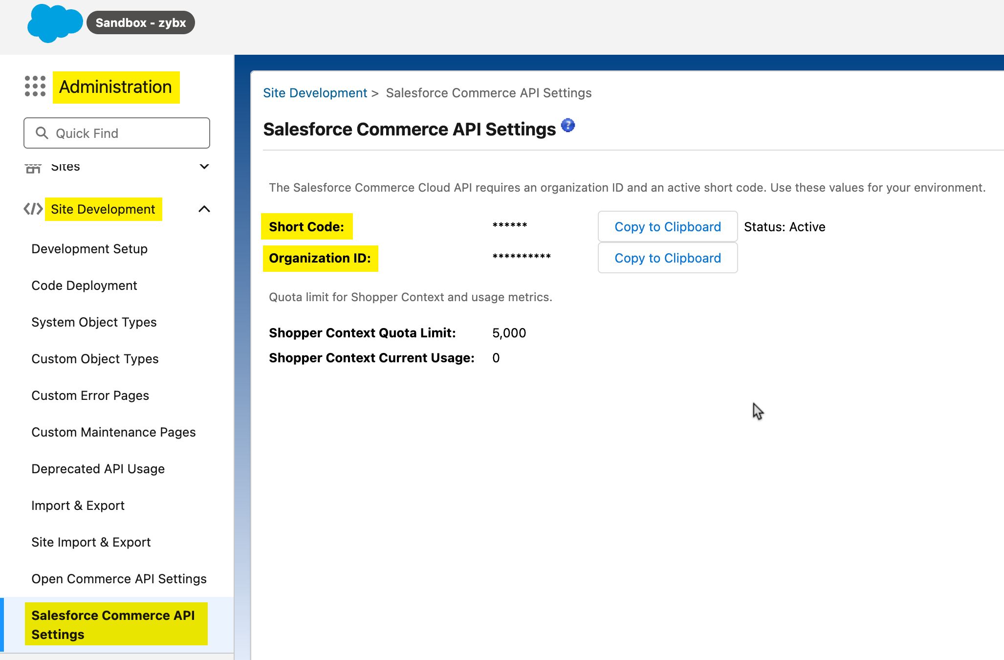Click the Salesforce cloud logo
This screenshot has height=660, width=1004.
point(55,22)
